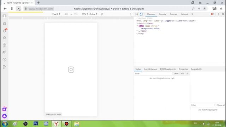Image resolution: width=226 pixels, height=127 pixels.
Task: Click the Styles Filter field
Action: coord(154,73)
